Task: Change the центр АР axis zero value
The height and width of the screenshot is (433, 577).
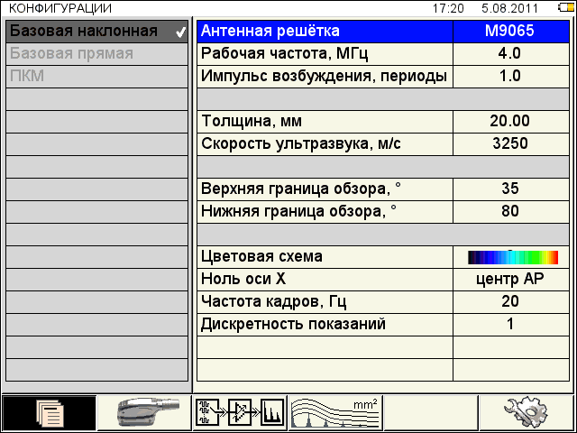Action: 511,280
